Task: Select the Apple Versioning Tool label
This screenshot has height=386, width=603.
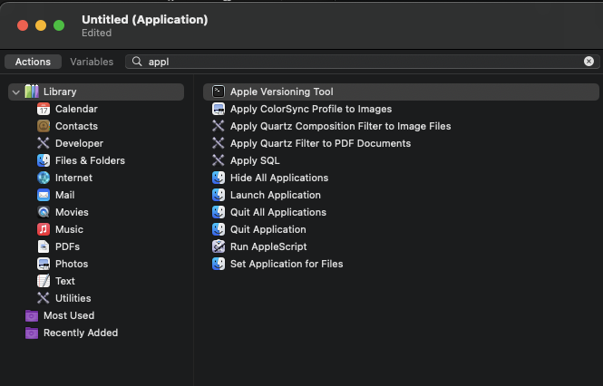Action: [x=282, y=92]
